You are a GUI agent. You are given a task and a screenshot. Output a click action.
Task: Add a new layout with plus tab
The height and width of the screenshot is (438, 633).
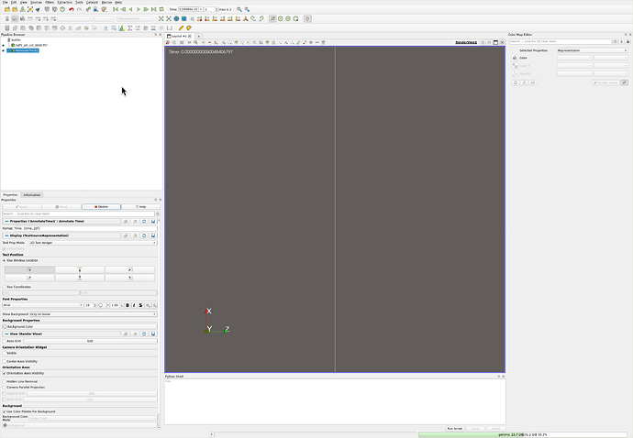[199, 37]
